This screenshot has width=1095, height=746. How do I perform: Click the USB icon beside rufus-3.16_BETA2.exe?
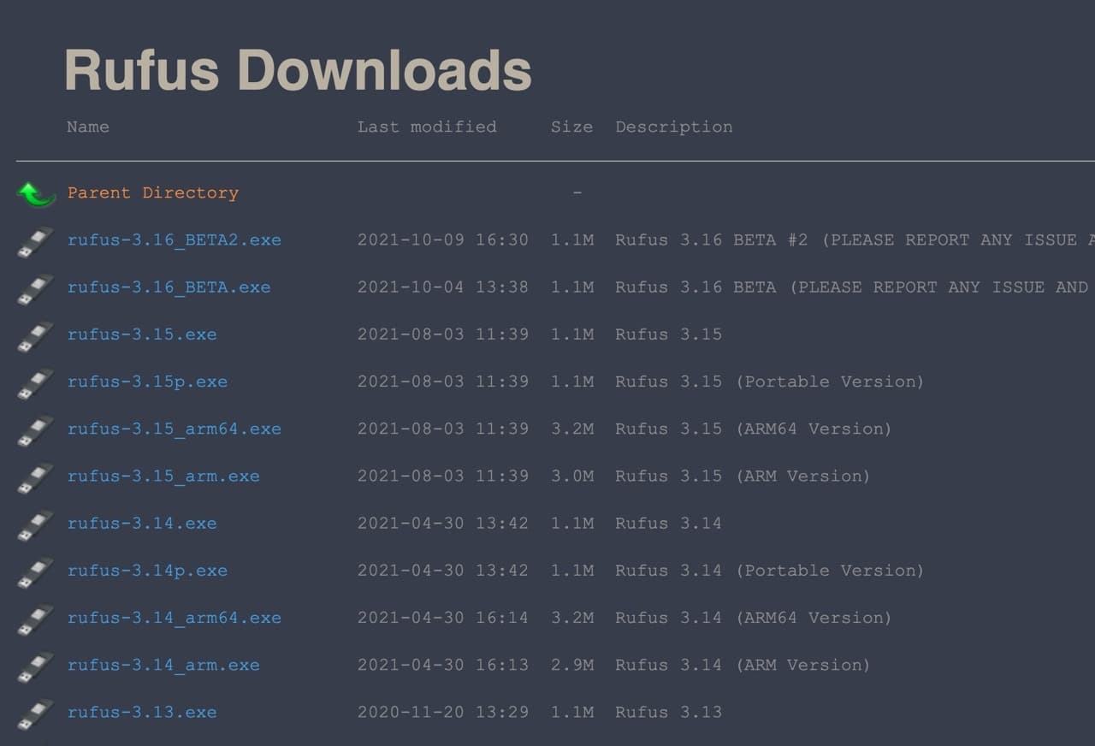click(35, 242)
